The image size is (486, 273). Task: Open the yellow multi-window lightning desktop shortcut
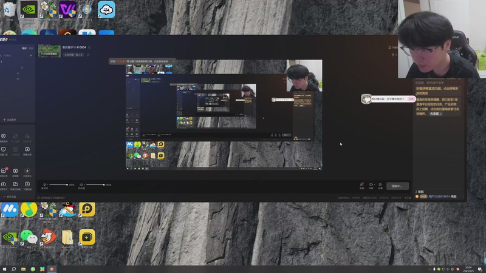pyautogui.click(x=87, y=237)
